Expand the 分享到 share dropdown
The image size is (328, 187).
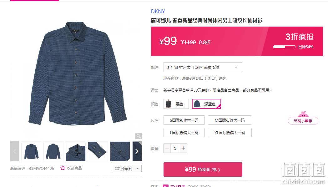127,169
